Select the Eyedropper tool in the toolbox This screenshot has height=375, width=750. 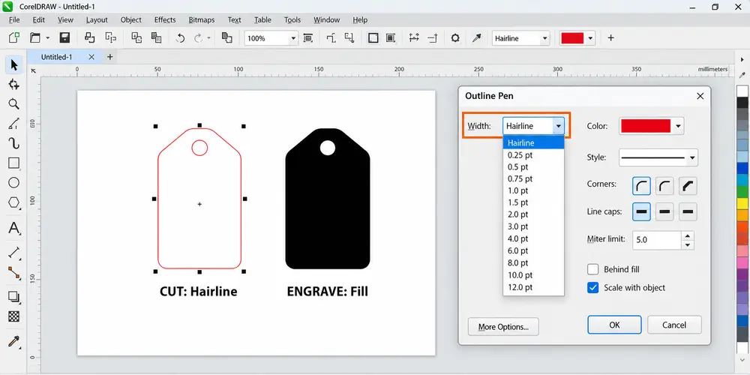13,341
